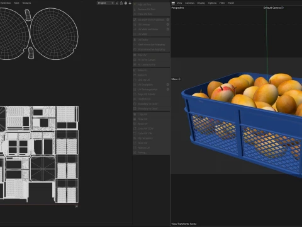
Task: Click the Copy UV command
Action: coord(152,114)
